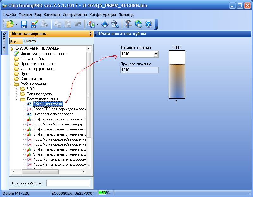This screenshot has height=197, width=253.
Task: Click the copy icon in the toolbar
Action: click(57, 25)
